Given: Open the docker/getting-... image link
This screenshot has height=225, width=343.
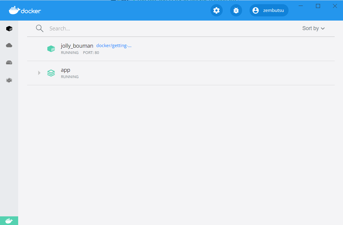Looking at the screenshot, I should click(114, 46).
